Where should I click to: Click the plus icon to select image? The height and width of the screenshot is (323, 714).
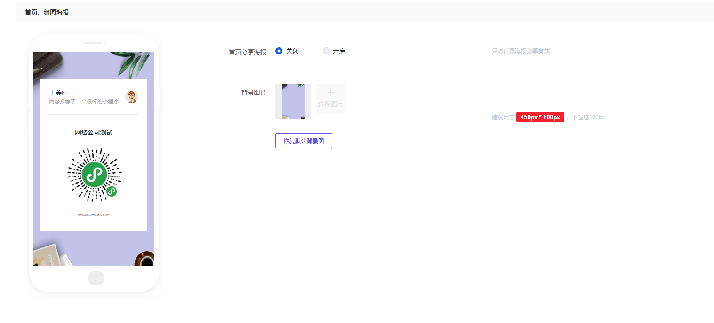tap(330, 93)
